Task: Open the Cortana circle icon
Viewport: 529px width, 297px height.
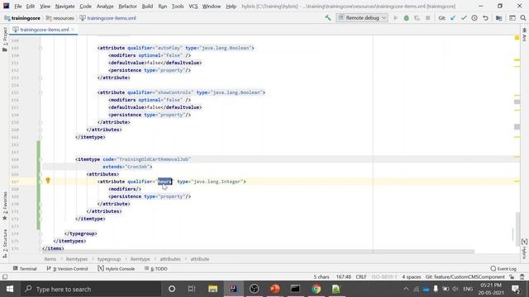Action: (x=172, y=289)
